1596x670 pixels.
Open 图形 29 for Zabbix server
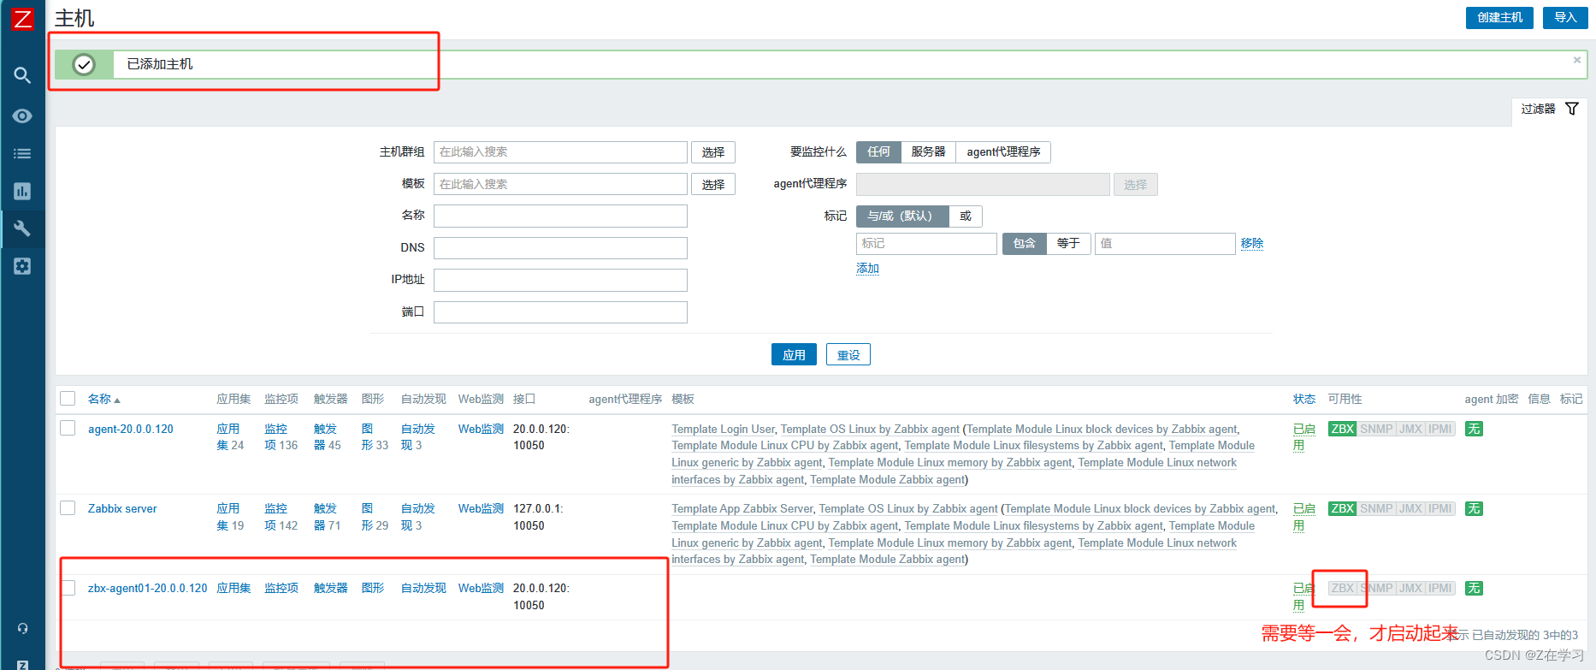(375, 517)
